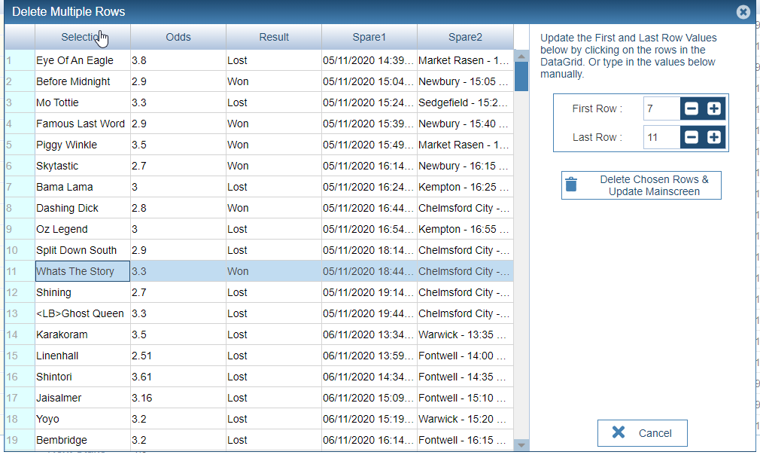Decrease the First Row value with minus

[x=692, y=109]
